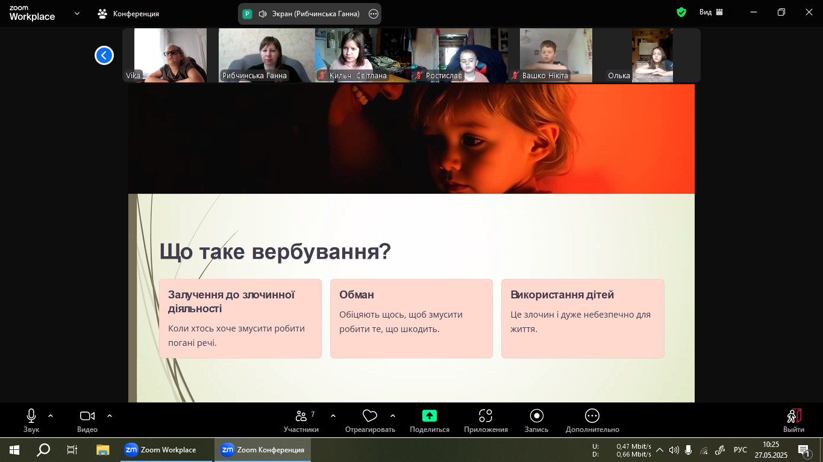This screenshot has width=823, height=462.
Task: Open the shared screen options ellipsis
Action: 373,13
